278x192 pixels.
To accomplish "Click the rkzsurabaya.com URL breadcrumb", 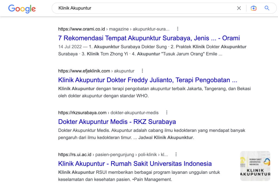I will [108, 113].
